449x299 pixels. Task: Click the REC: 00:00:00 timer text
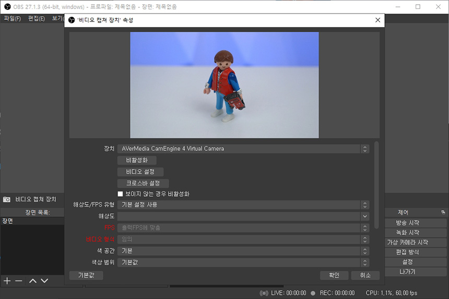337,293
